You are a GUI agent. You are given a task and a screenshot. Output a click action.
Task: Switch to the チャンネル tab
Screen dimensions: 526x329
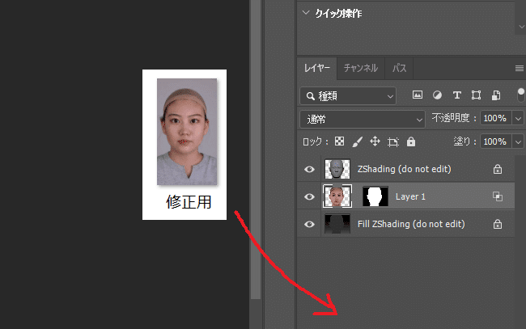tap(361, 69)
